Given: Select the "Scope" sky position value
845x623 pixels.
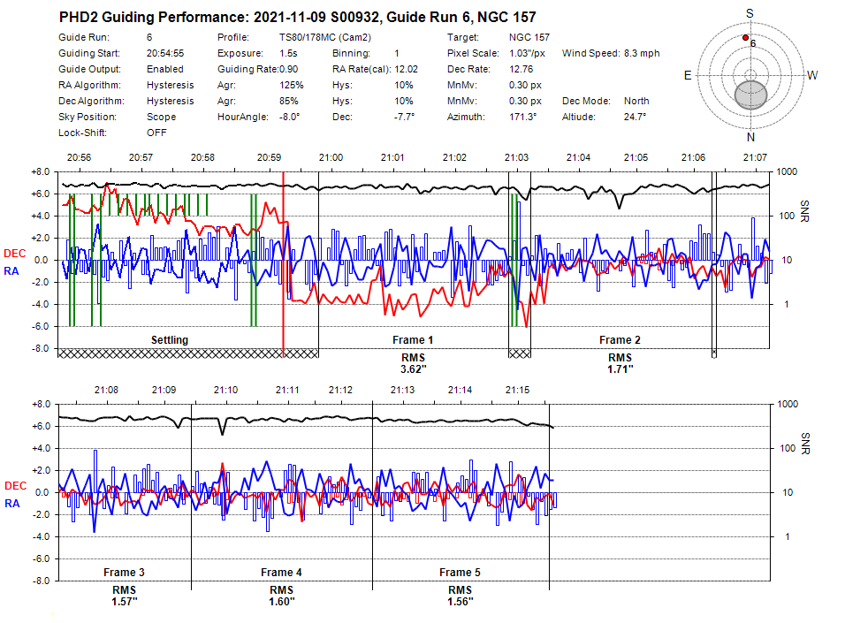Looking at the screenshot, I should [161, 117].
